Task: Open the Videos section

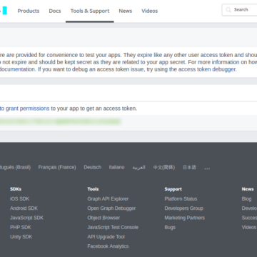Action: tap(149, 11)
